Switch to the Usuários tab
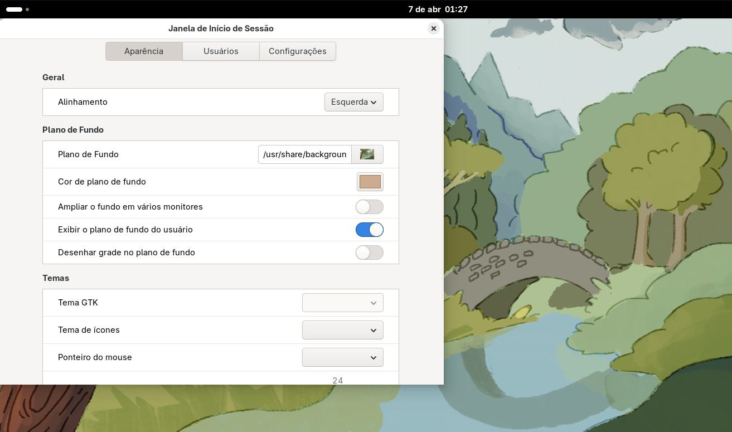 click(221, 51)
